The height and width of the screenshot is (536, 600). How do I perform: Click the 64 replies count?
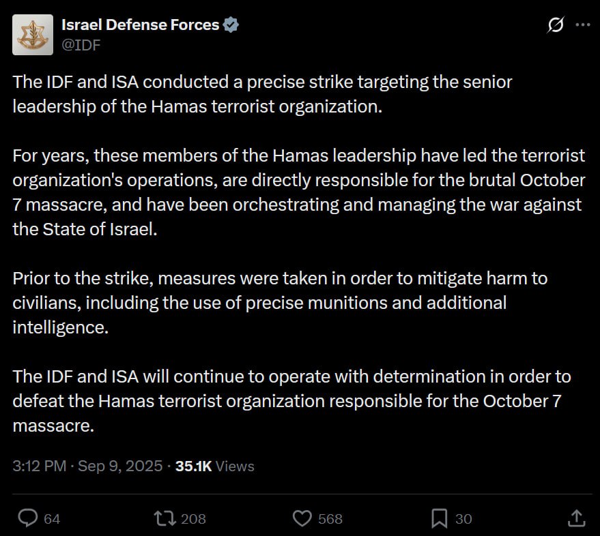[52, 519]
